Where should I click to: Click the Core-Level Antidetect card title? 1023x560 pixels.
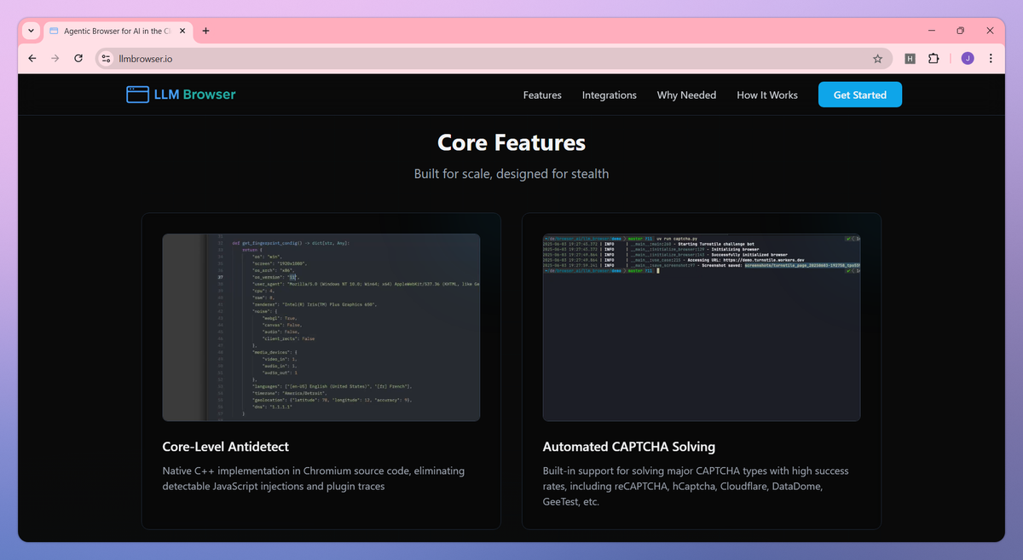pyautogui.click(x=226, y=447)
